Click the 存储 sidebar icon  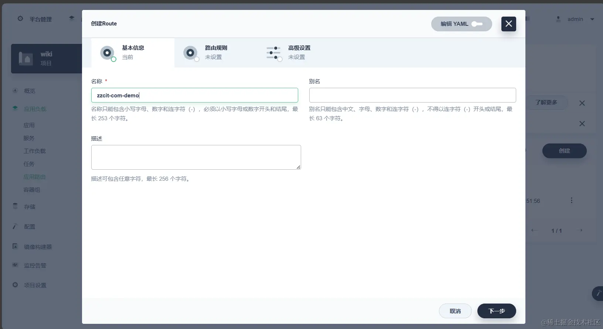15,206
